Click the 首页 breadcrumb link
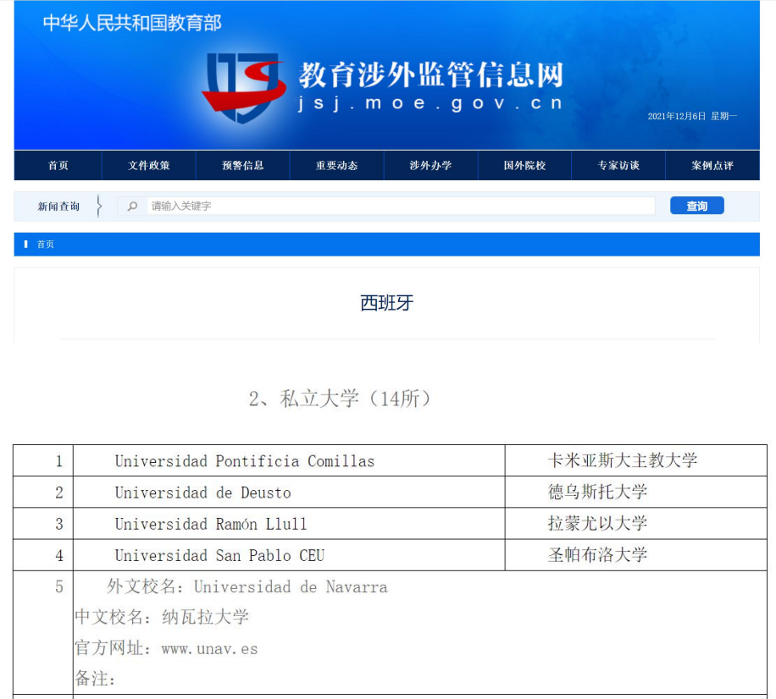776x699 pixels. [46, 244]
